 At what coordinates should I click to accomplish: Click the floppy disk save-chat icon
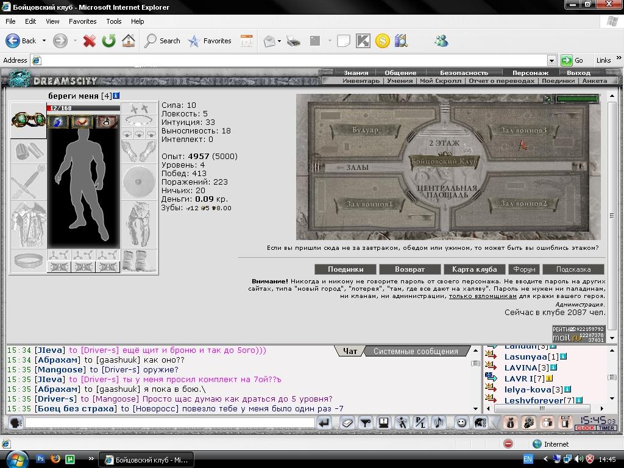pyautogui.click(x=384, y=423)
